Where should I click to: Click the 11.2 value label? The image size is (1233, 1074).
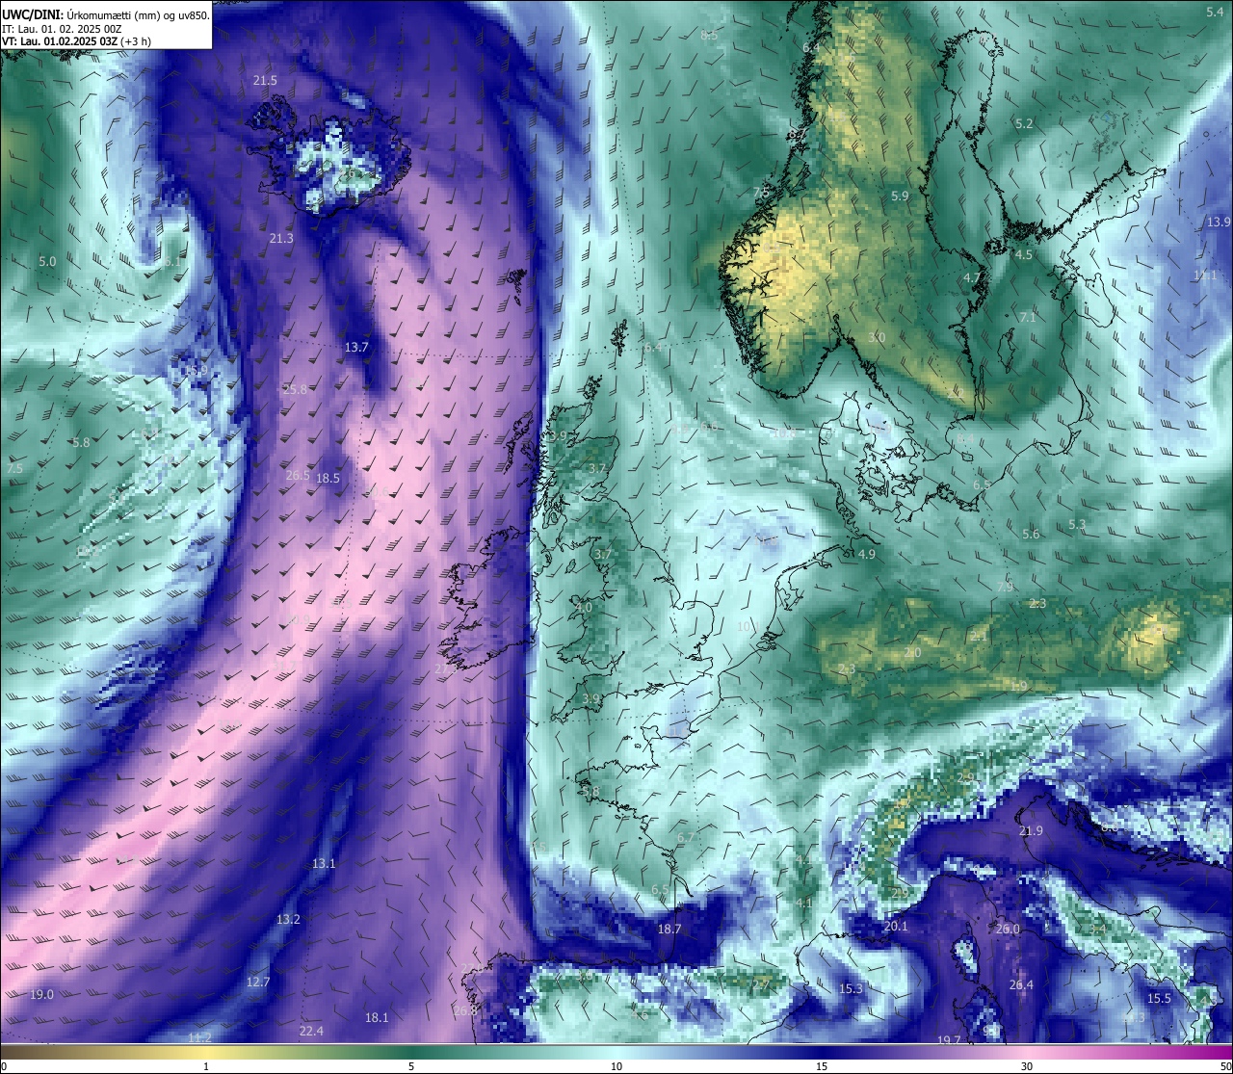point(199,1037)
